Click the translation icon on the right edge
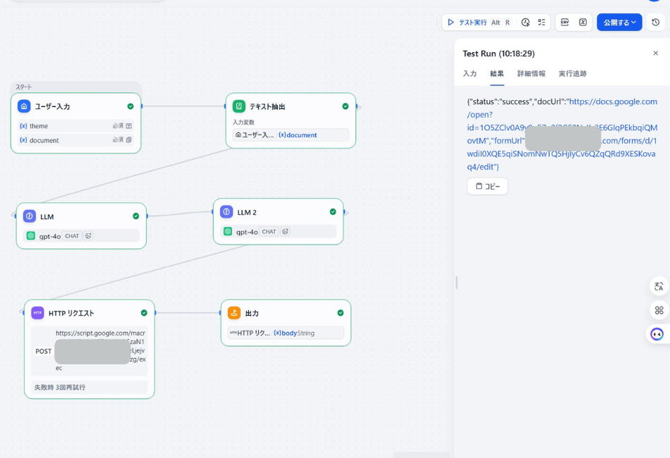Screen dimensions: 670x458 pyautogui.click(x=658, y=286)
